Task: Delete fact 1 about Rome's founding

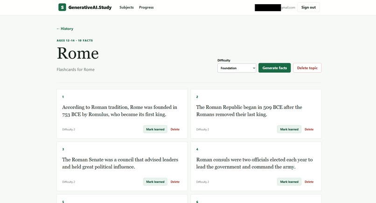Action: click(175, 129)
